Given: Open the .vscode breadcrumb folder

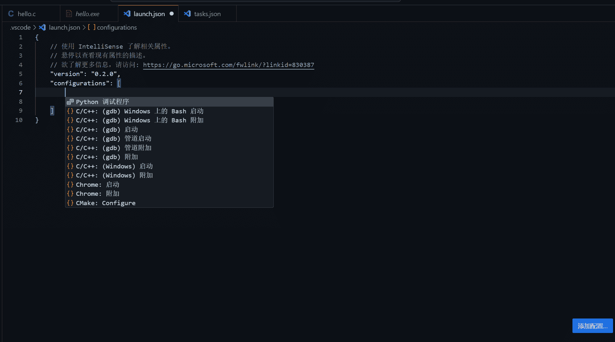Looking at the screenshot, I should (x=20, y=27).
